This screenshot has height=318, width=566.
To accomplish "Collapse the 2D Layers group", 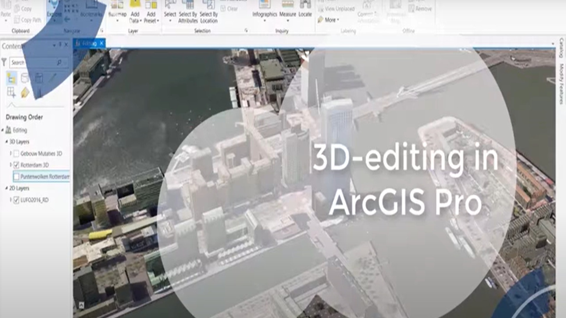I will [7, 188].
